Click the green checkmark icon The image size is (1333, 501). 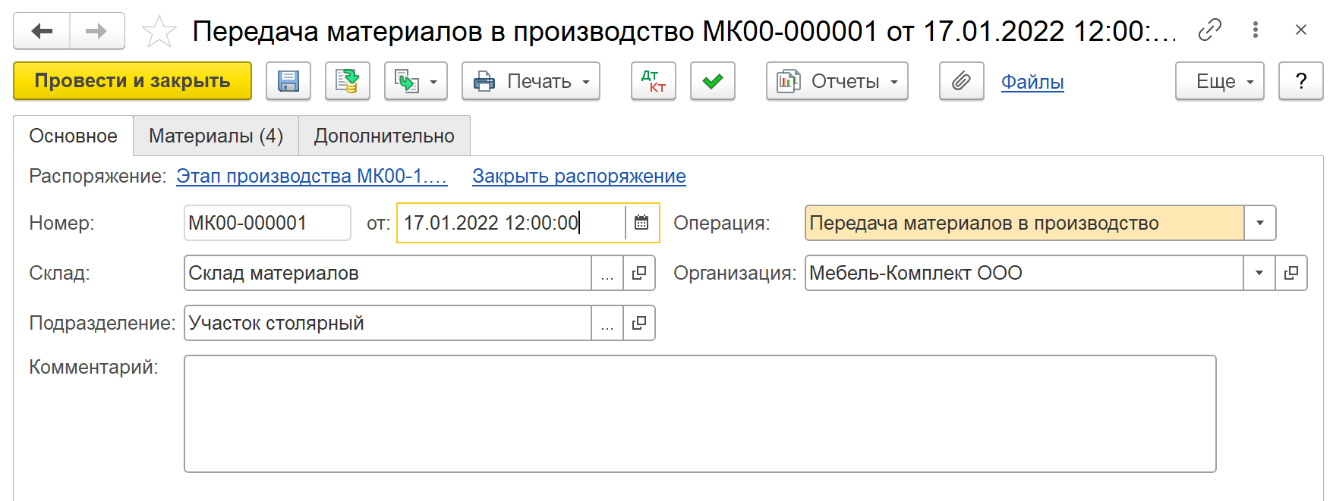tap(712, 81)
